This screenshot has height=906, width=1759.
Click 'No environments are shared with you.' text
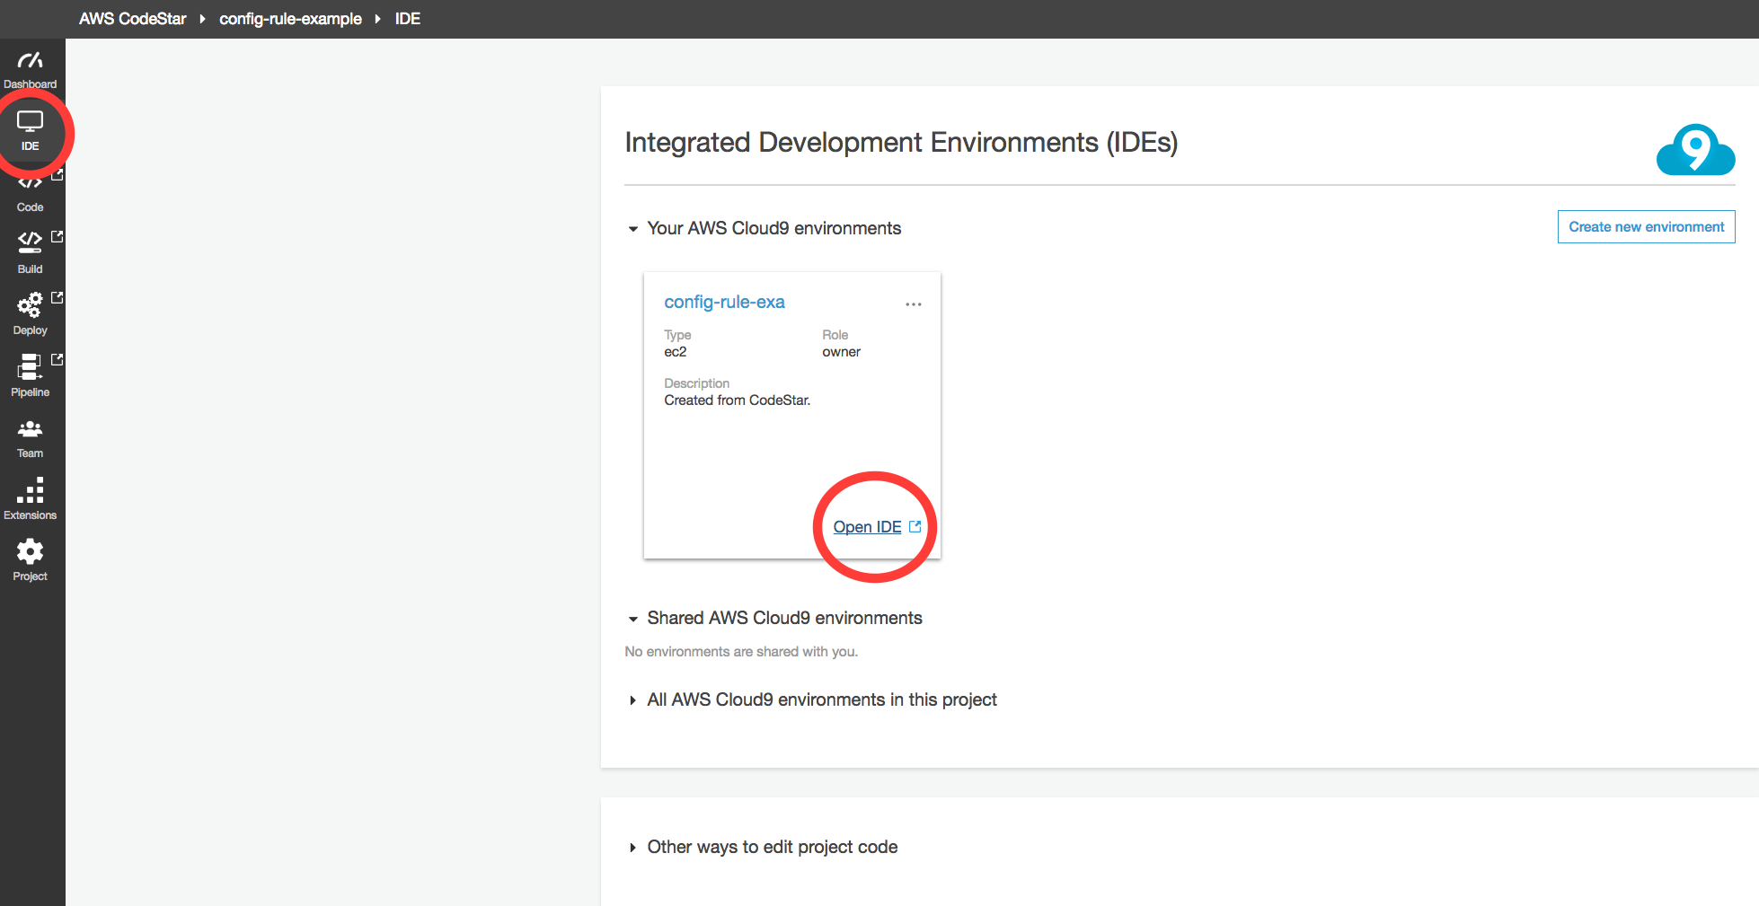(741, 652)
